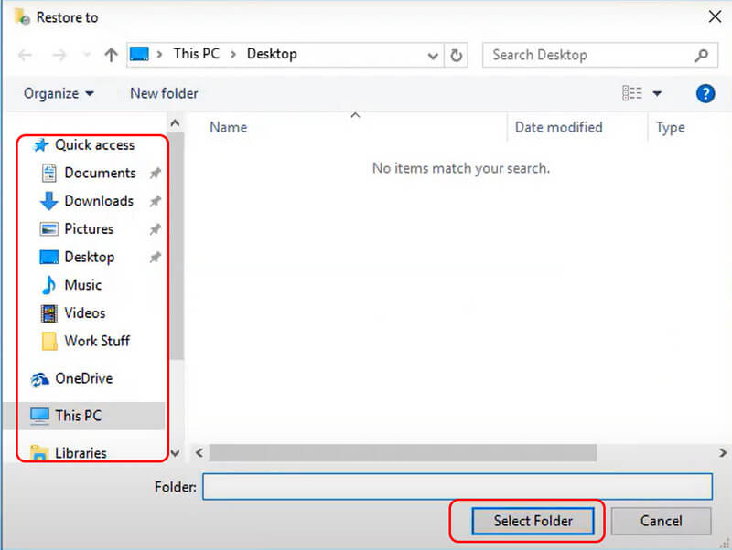Open Videos folder from Quick access
This screenshot has width=732, height=550.
[84, 313]
